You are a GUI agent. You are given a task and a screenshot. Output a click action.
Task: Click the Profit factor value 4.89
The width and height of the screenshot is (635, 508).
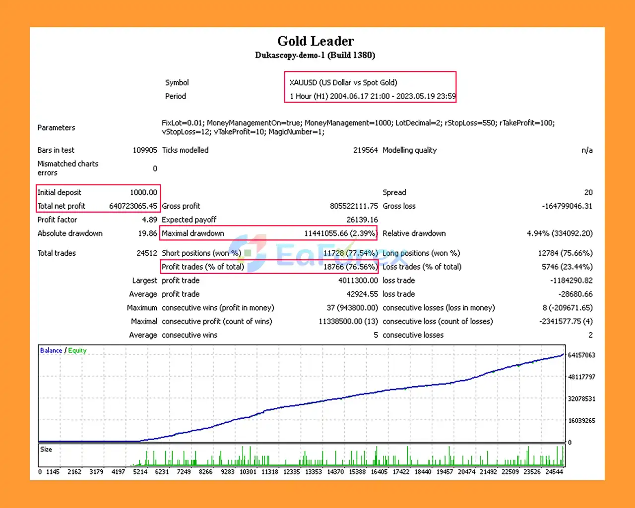tap(149, 220)
